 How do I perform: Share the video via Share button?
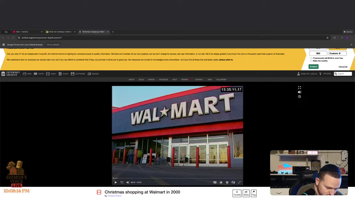point(246,193)
